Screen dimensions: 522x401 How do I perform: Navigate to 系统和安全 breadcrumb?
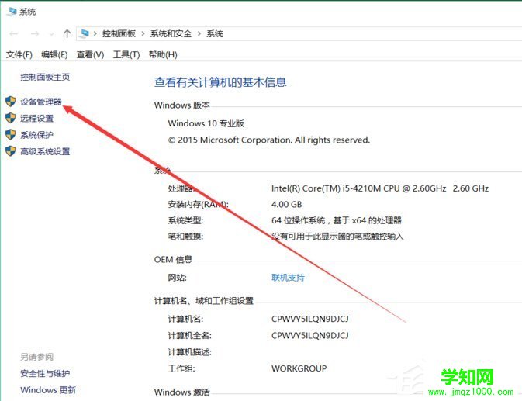coord(171,33)
